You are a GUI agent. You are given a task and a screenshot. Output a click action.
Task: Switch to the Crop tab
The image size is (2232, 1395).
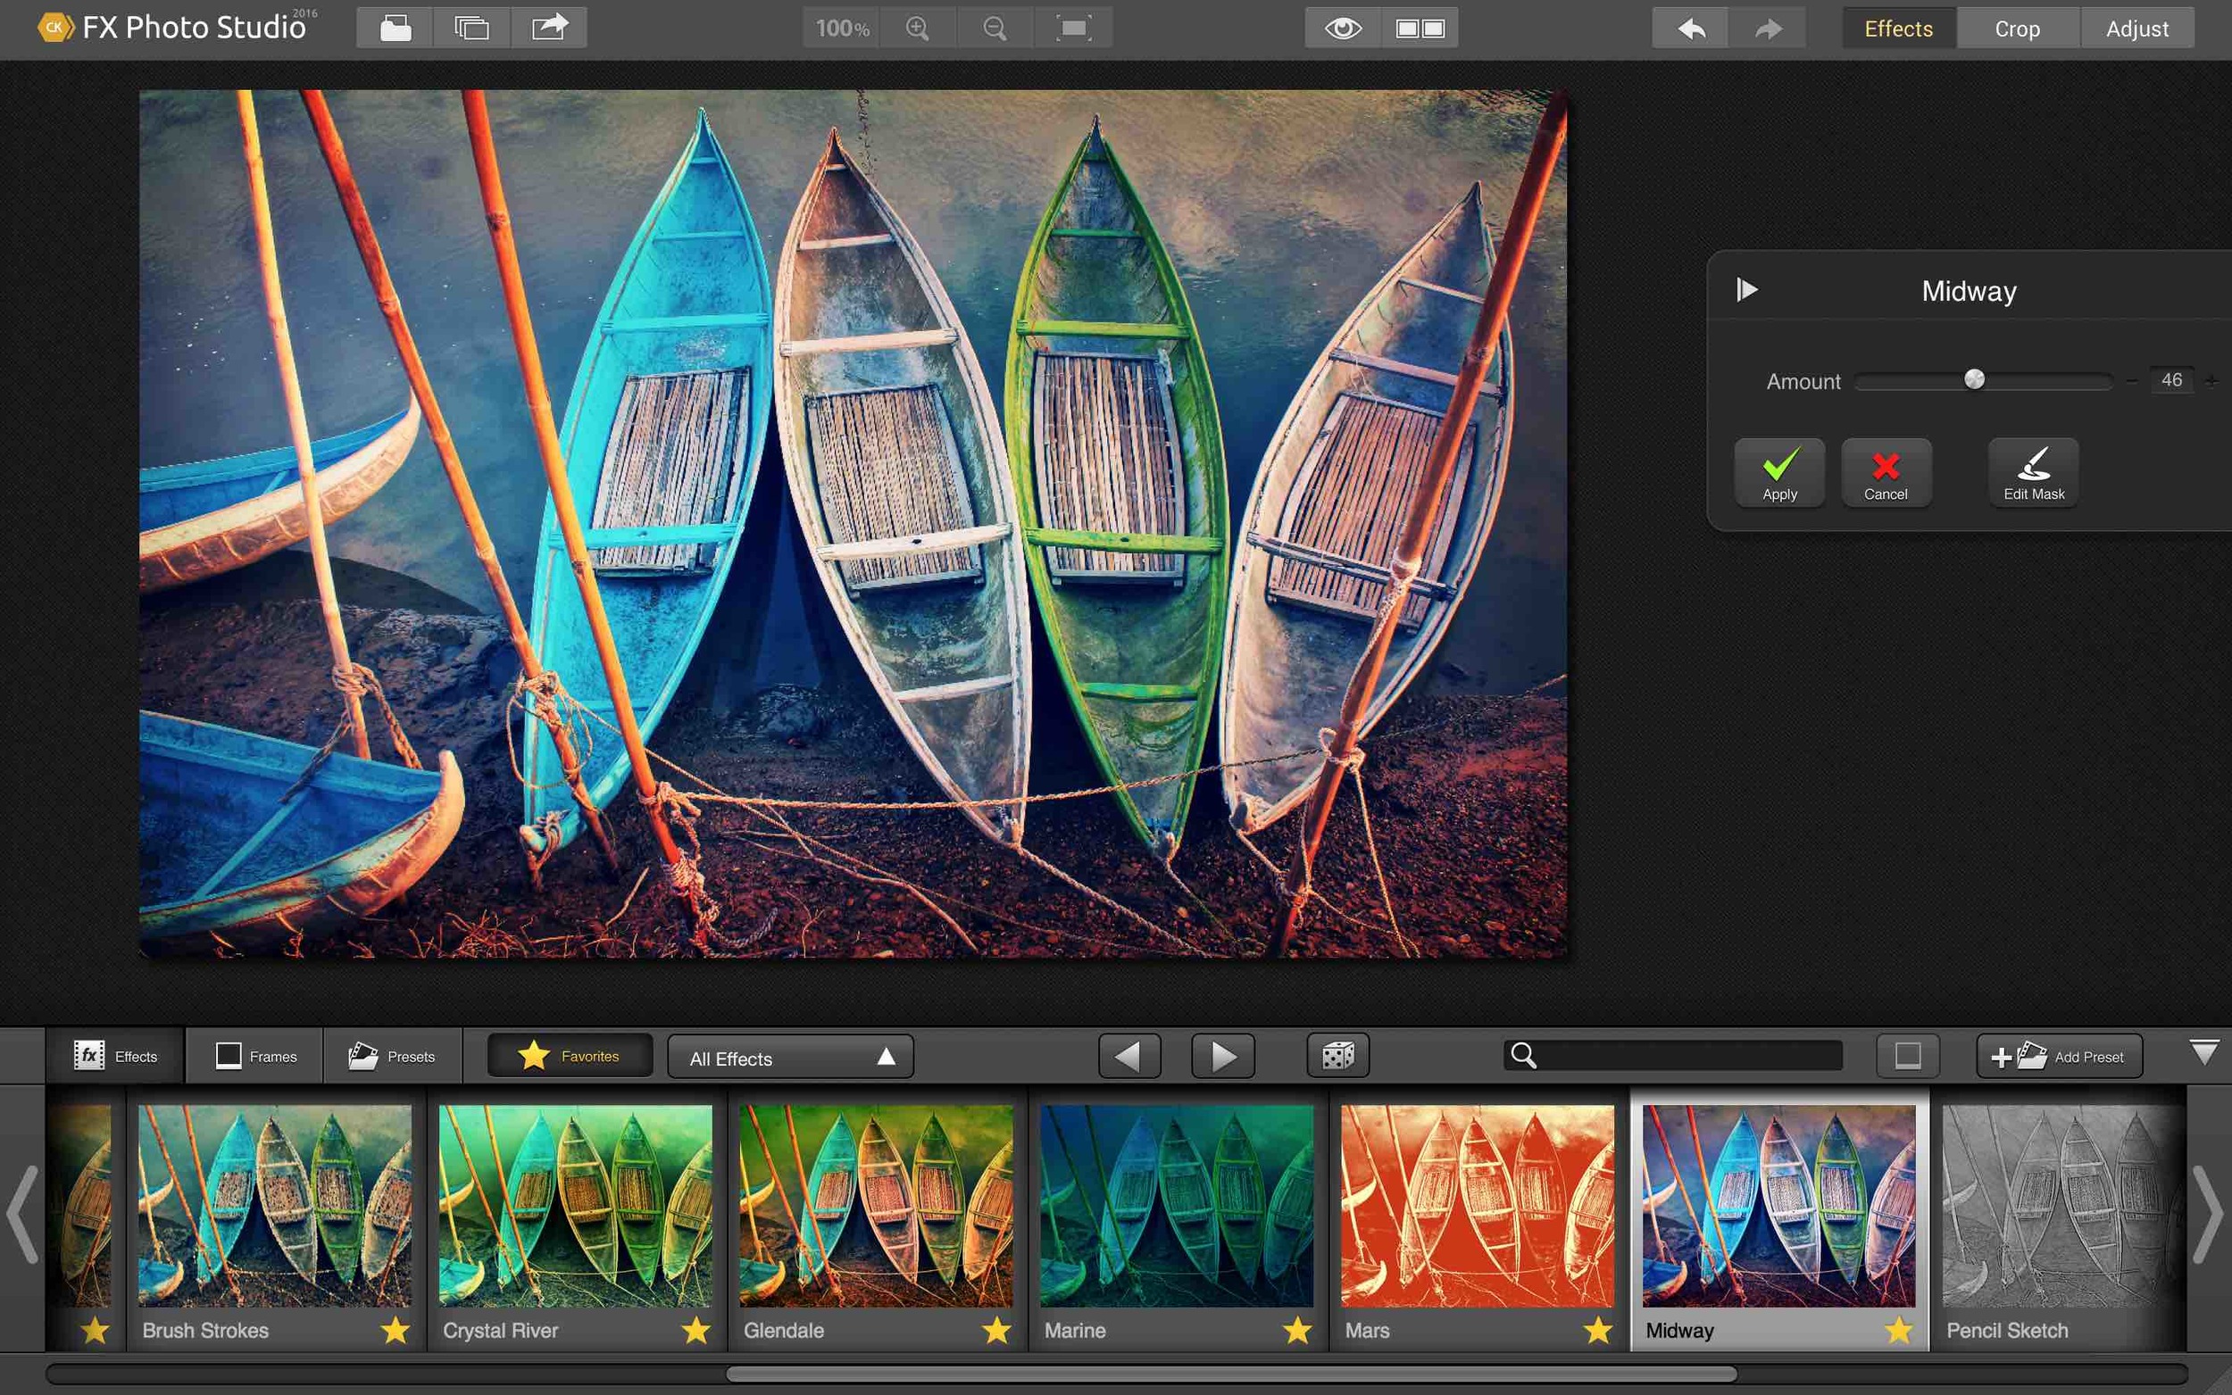point(2017,29)
